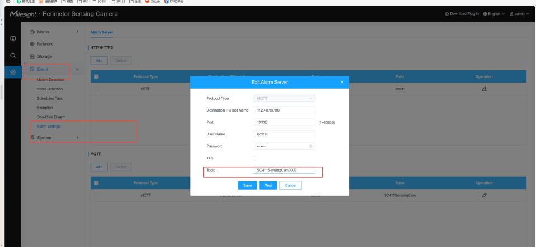536x247 pixels.
Task: Click the Test button in the dialog
Action: pyautogui.click(x=268, y=185)
